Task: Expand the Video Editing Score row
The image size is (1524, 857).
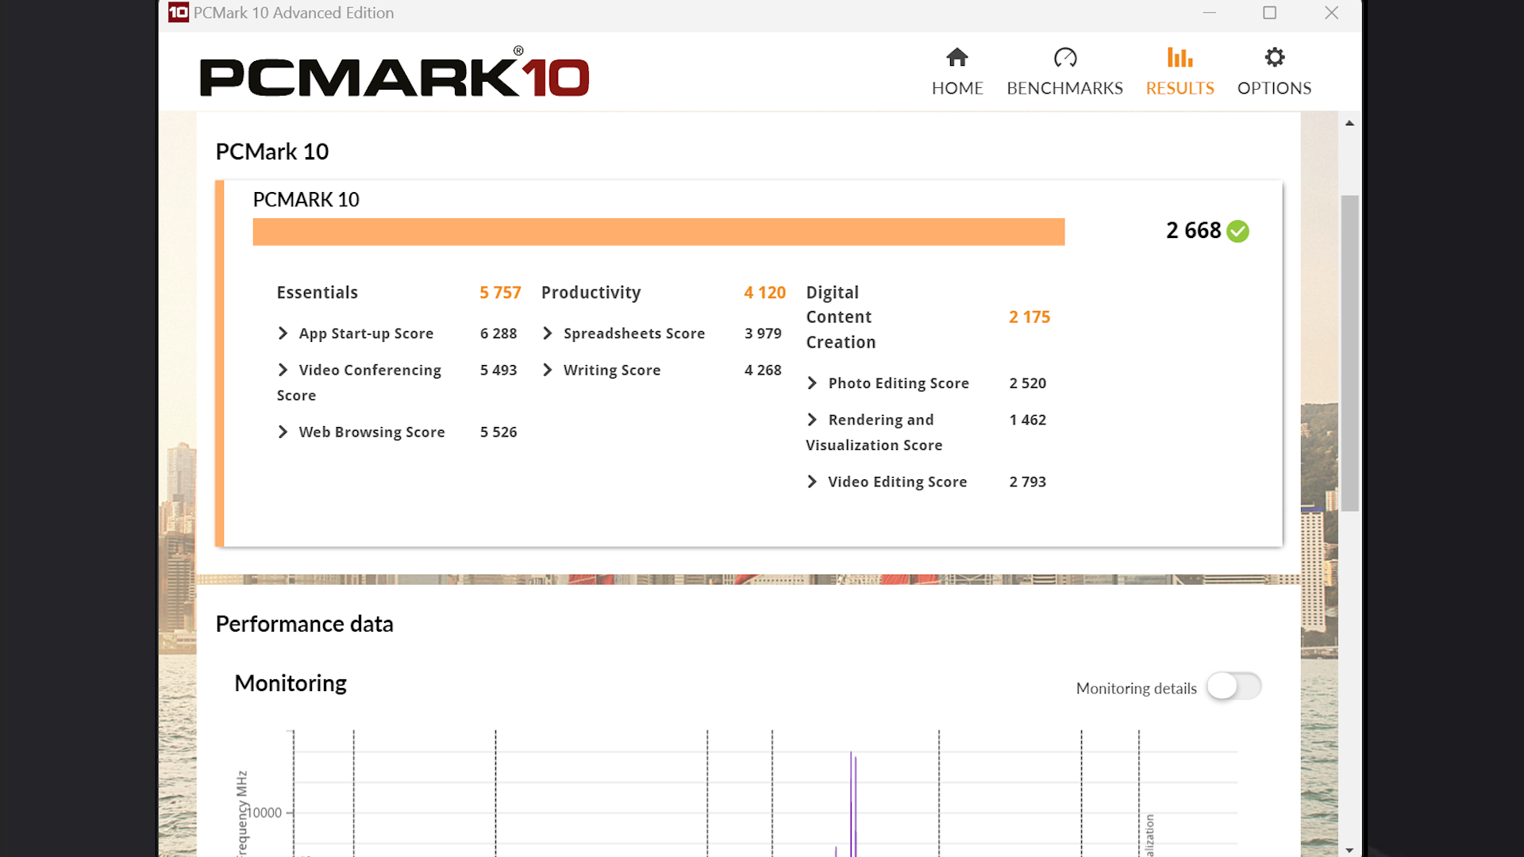Action: click(812, 482)
